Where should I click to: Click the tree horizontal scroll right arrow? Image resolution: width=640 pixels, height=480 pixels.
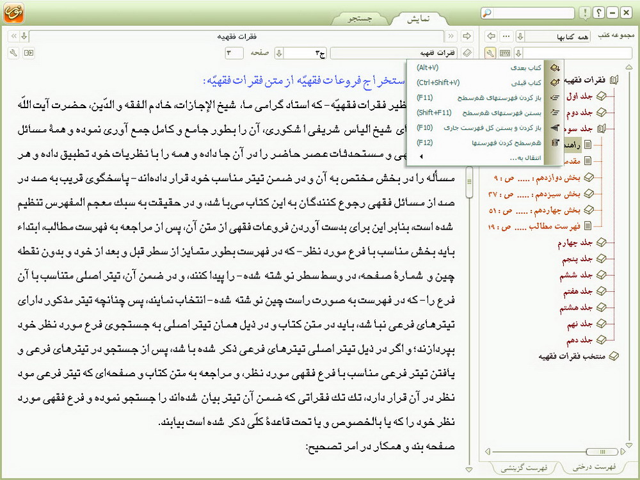tap(623, 451)
